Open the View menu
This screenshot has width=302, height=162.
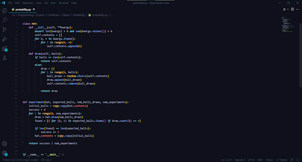tap(39, 3)
